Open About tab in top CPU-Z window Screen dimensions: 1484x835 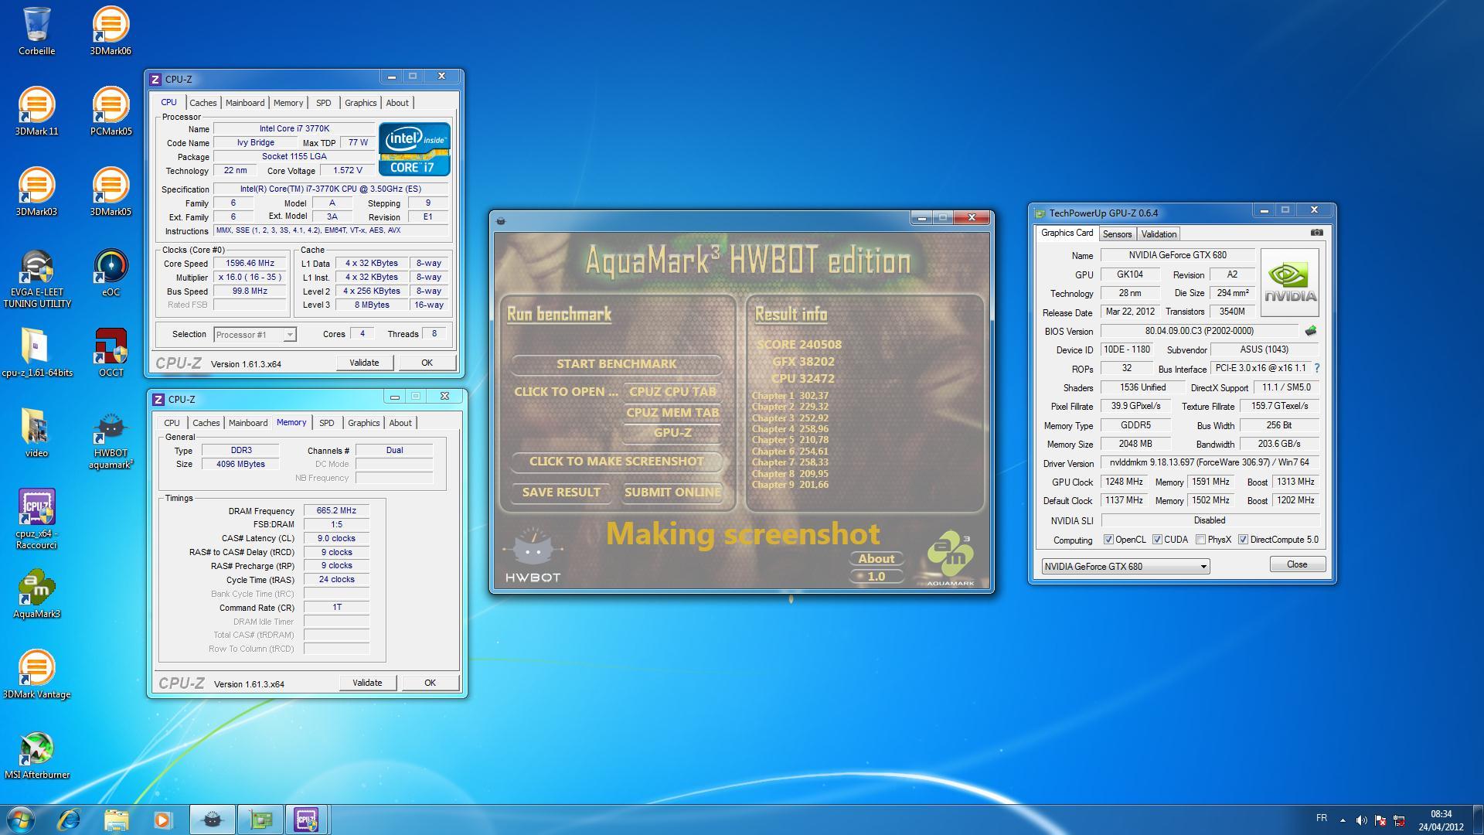point(397,103)
